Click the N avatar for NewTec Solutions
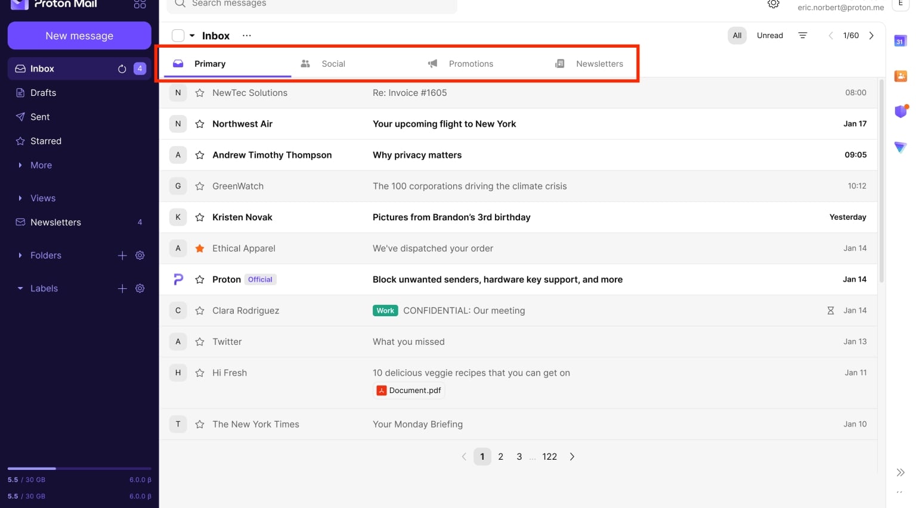 click(x=178, y=93)
